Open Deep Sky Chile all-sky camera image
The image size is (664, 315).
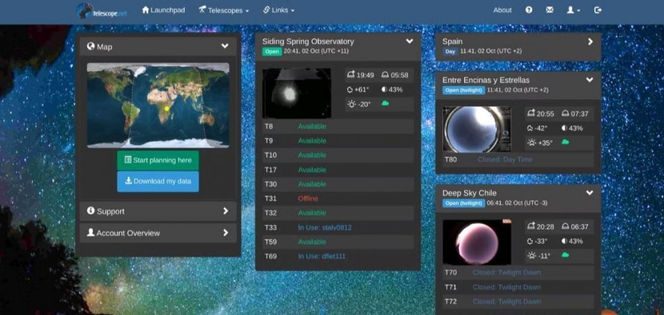click(x=477, y=242)
